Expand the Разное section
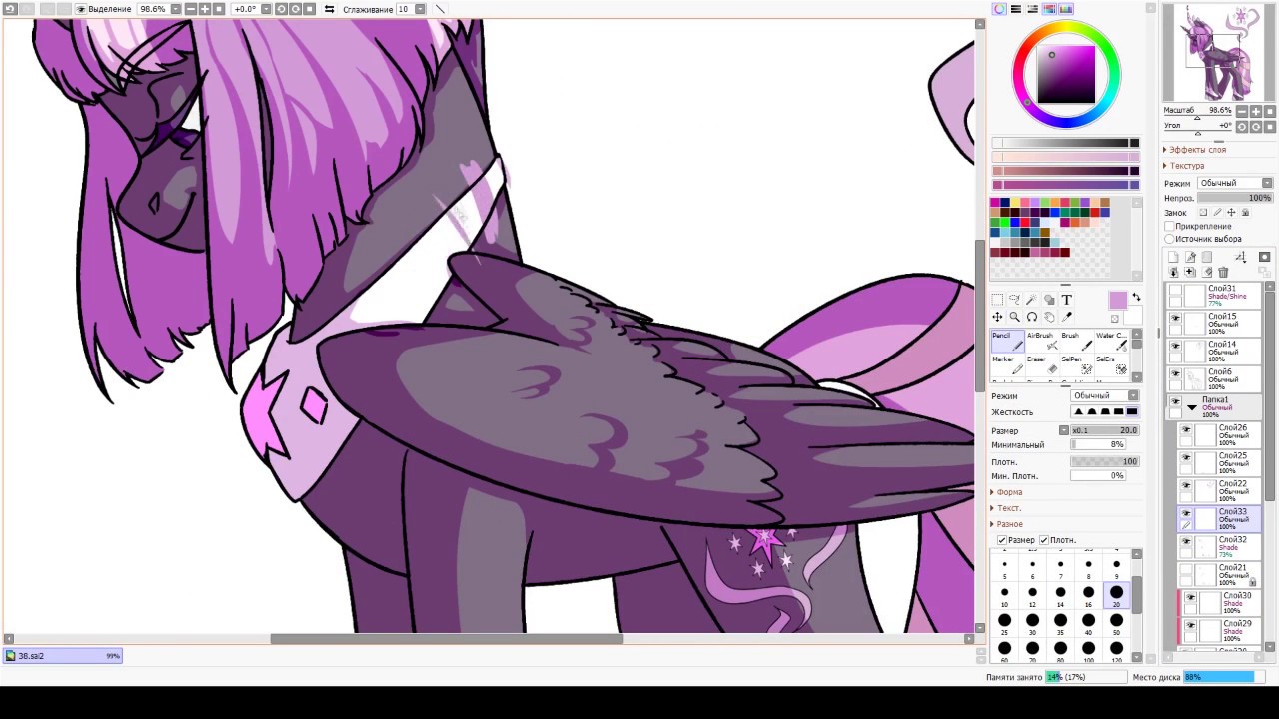Image resolution: width=1279 pixels, height=719 pixels. pos(1008,524)
